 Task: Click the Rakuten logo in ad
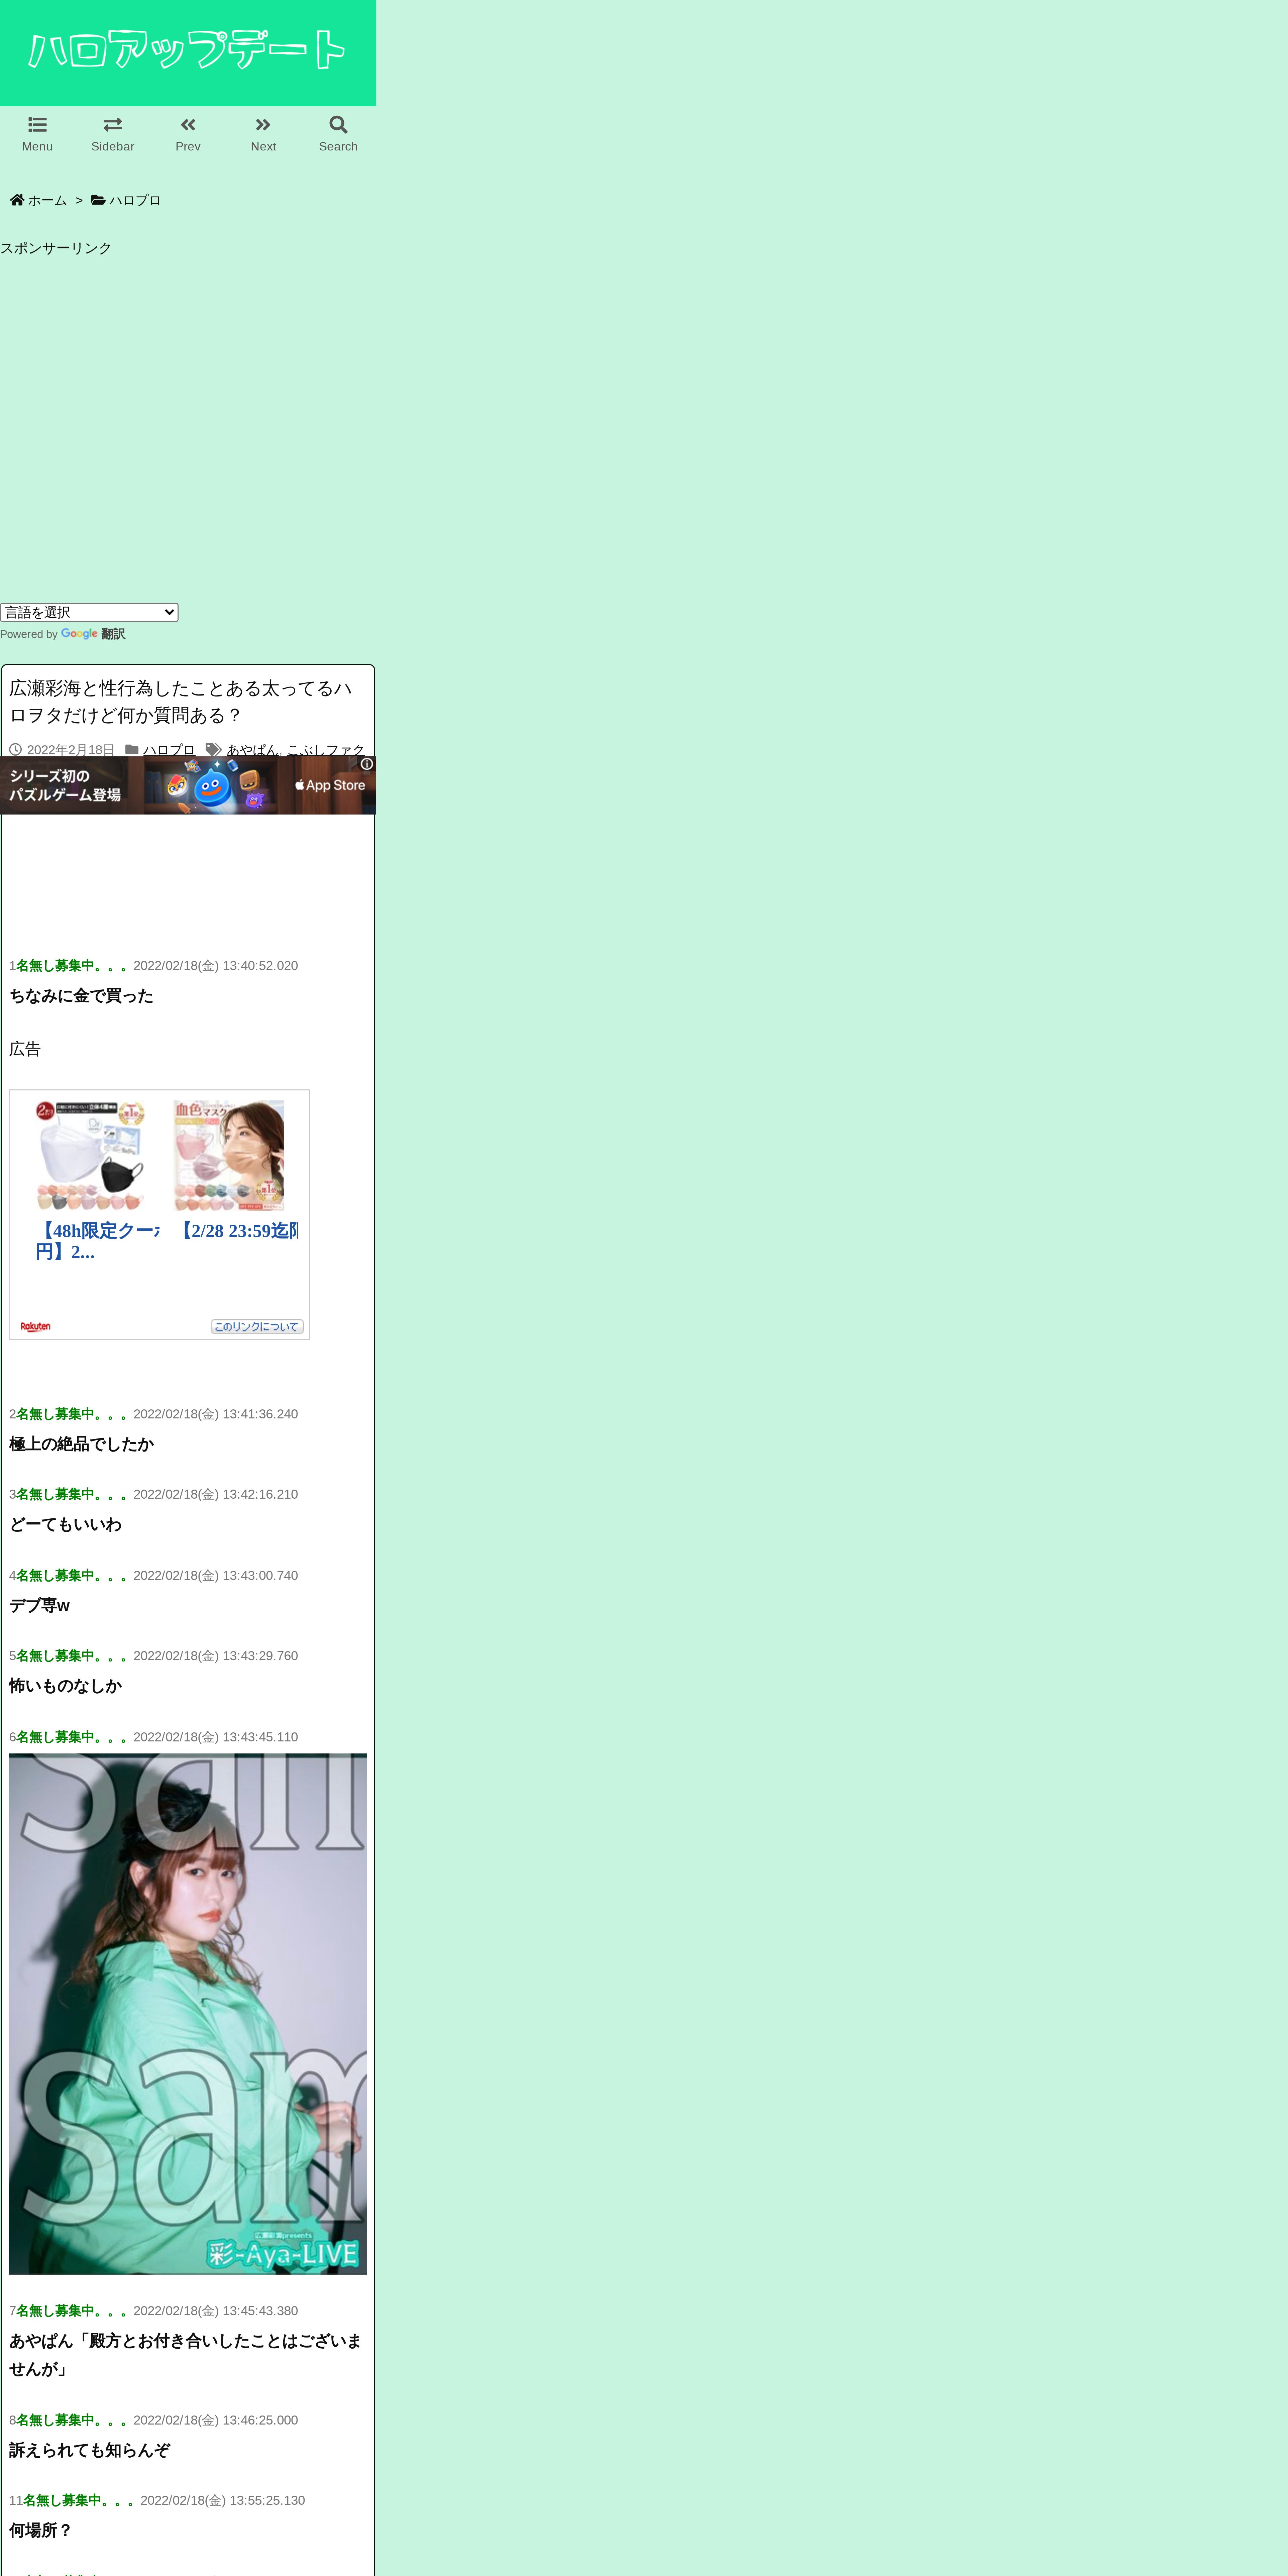pyautogui.click(x=36, y=1327)
